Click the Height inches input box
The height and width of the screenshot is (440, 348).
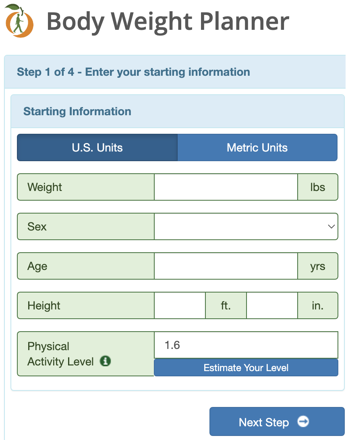(x=272, y=305)
